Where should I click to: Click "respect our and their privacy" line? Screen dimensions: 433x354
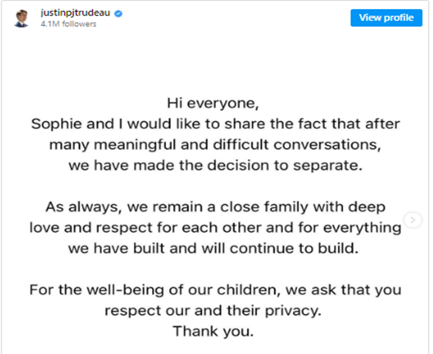pos(213,311)
